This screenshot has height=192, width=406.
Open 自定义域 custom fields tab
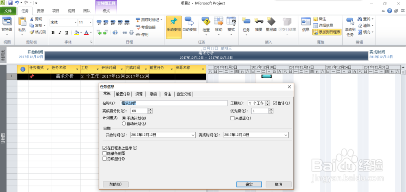point(184,94)
